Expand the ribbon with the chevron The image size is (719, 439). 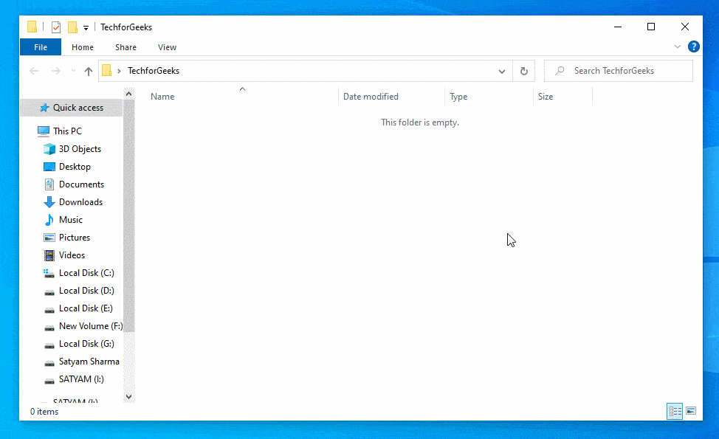pos(677,46)
